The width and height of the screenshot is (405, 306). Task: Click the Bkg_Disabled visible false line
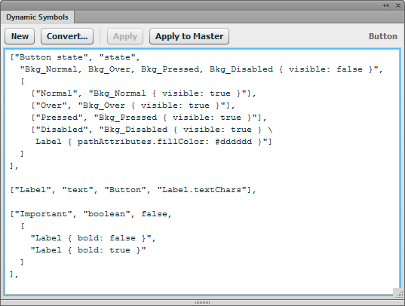point(201,69)
